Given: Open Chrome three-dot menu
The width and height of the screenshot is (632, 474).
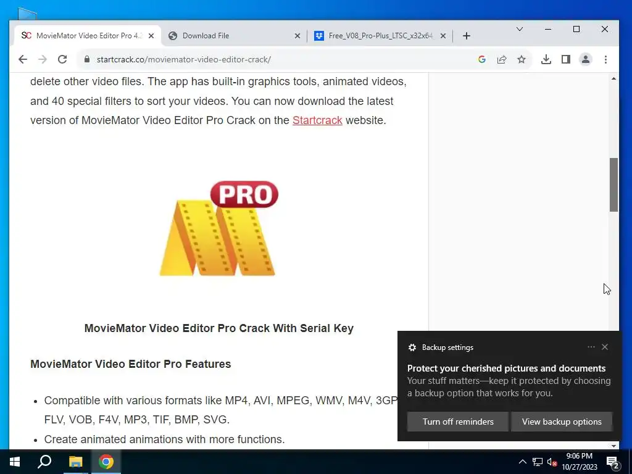Looking at the screenshot, I should (606, 60).
